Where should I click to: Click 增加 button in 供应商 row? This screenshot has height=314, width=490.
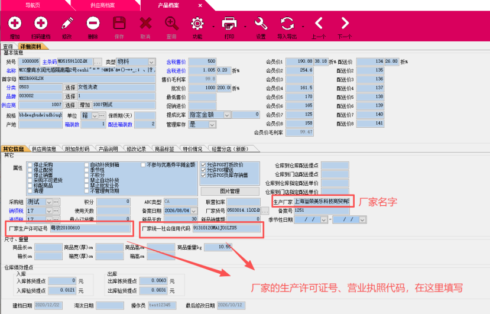pos(85,105)
